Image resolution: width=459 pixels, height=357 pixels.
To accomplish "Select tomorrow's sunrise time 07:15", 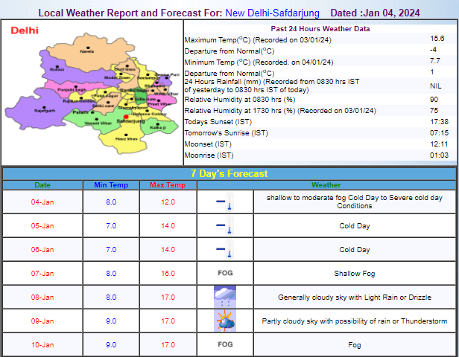I will click(439, 132).
